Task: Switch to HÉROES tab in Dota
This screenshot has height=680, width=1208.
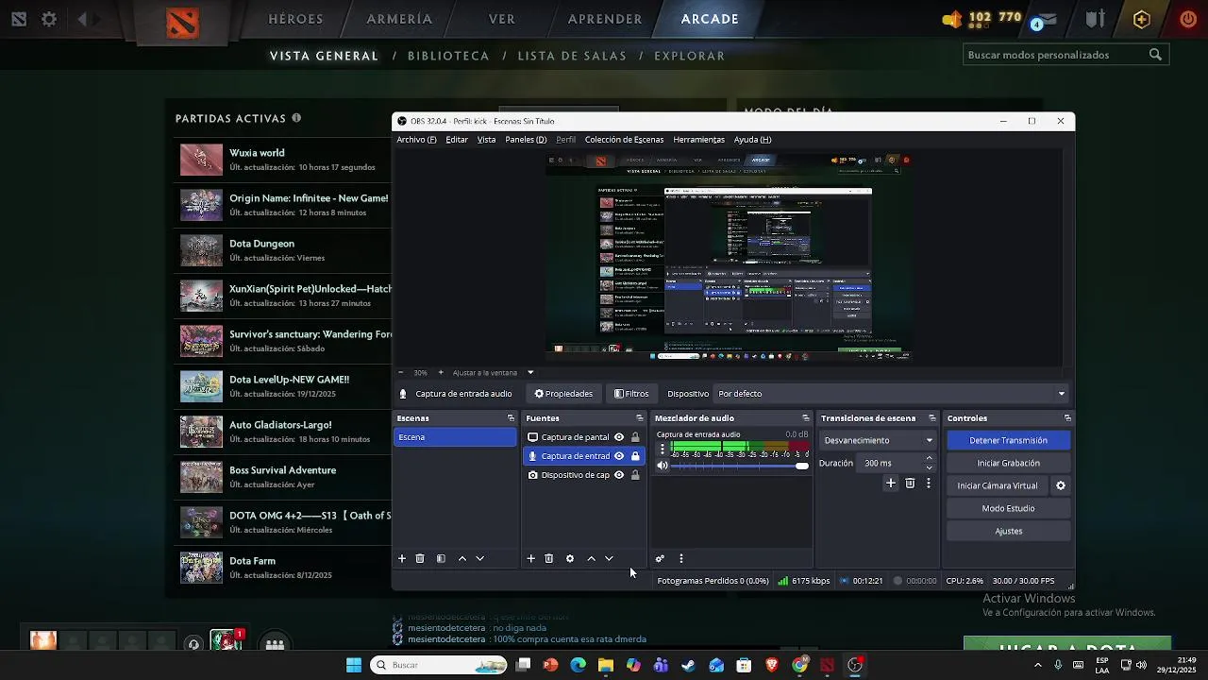Action: pyautogui.click(x=295, y=19)
